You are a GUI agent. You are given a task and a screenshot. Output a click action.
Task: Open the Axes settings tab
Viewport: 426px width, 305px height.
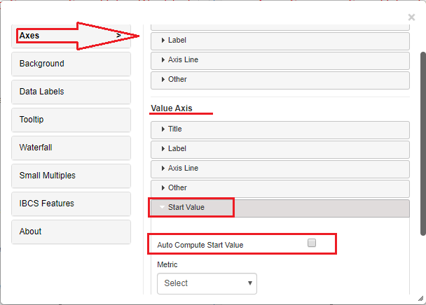coord(70,36)
